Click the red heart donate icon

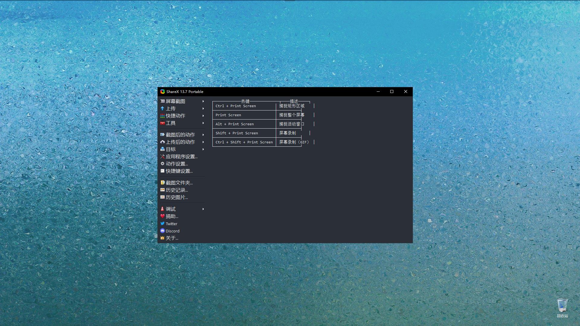coord(163,216)
